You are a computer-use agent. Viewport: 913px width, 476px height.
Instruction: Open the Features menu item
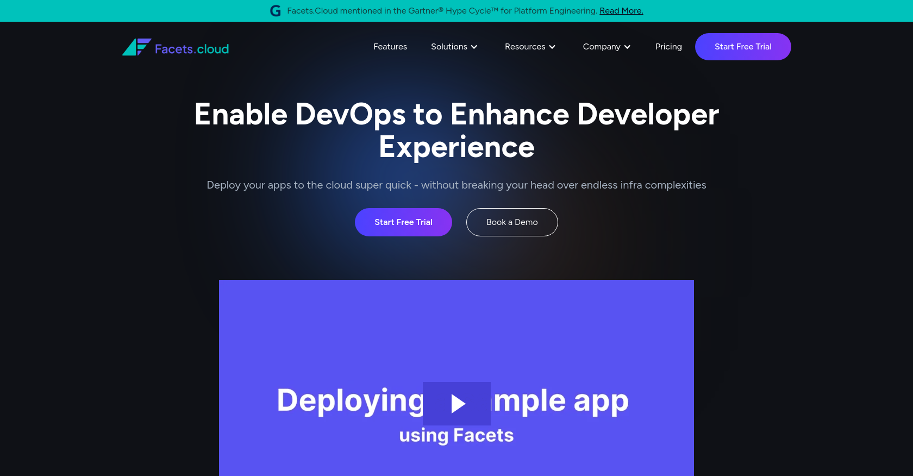(x=390, y=47)
